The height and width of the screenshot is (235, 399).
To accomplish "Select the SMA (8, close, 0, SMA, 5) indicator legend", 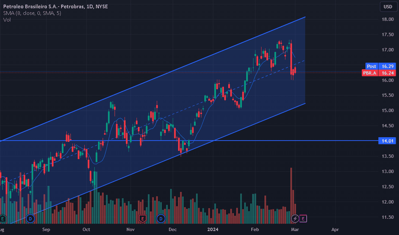I will tap(32, 13).
